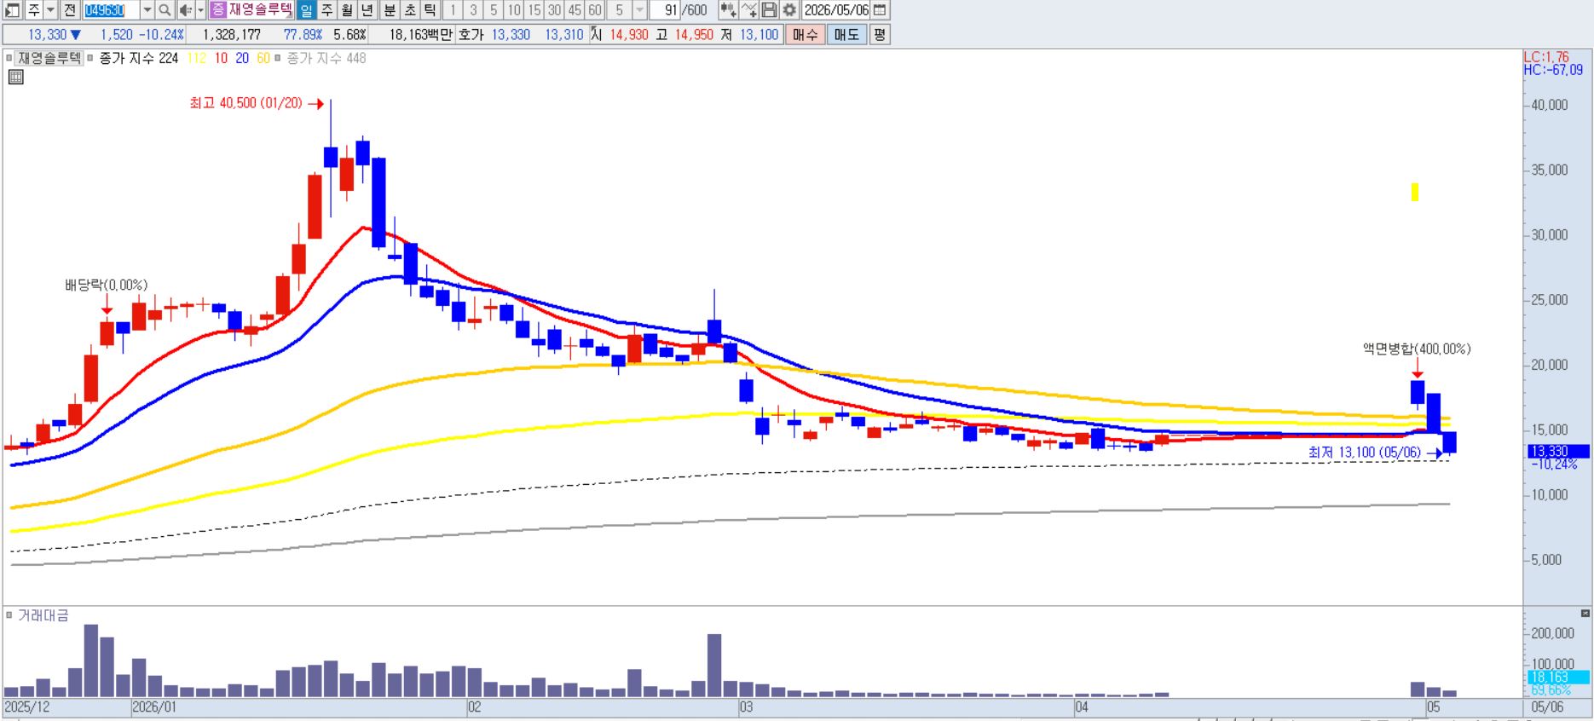Select the 일 daily chart period
The height and width of the screenshot is (721, 1594).
coord(306,10)
